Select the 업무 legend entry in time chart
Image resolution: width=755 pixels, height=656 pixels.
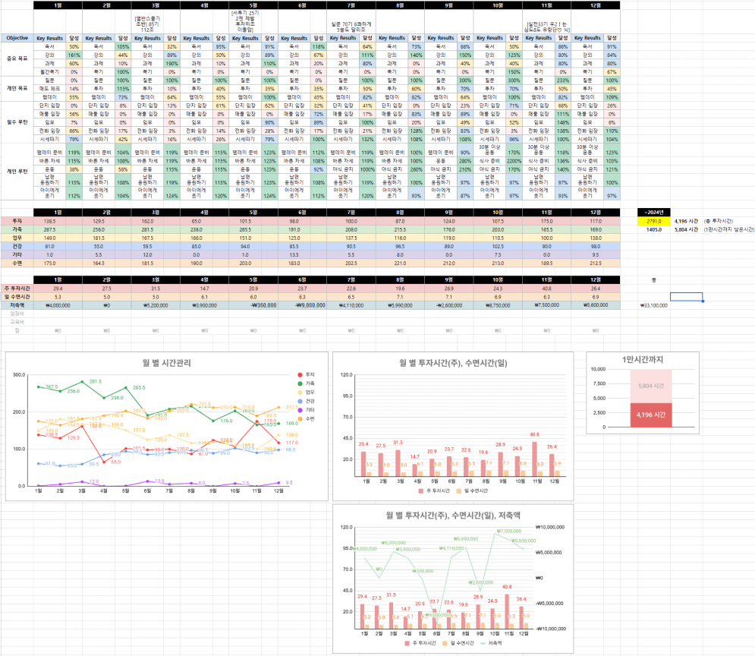(x=310, y=392)
